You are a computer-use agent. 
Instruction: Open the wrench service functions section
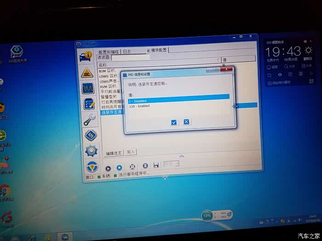click(x=90, y=119)
